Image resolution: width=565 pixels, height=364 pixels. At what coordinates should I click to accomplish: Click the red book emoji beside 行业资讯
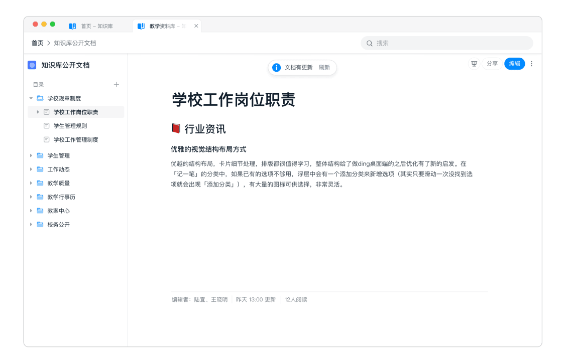[x=176, y=128]
